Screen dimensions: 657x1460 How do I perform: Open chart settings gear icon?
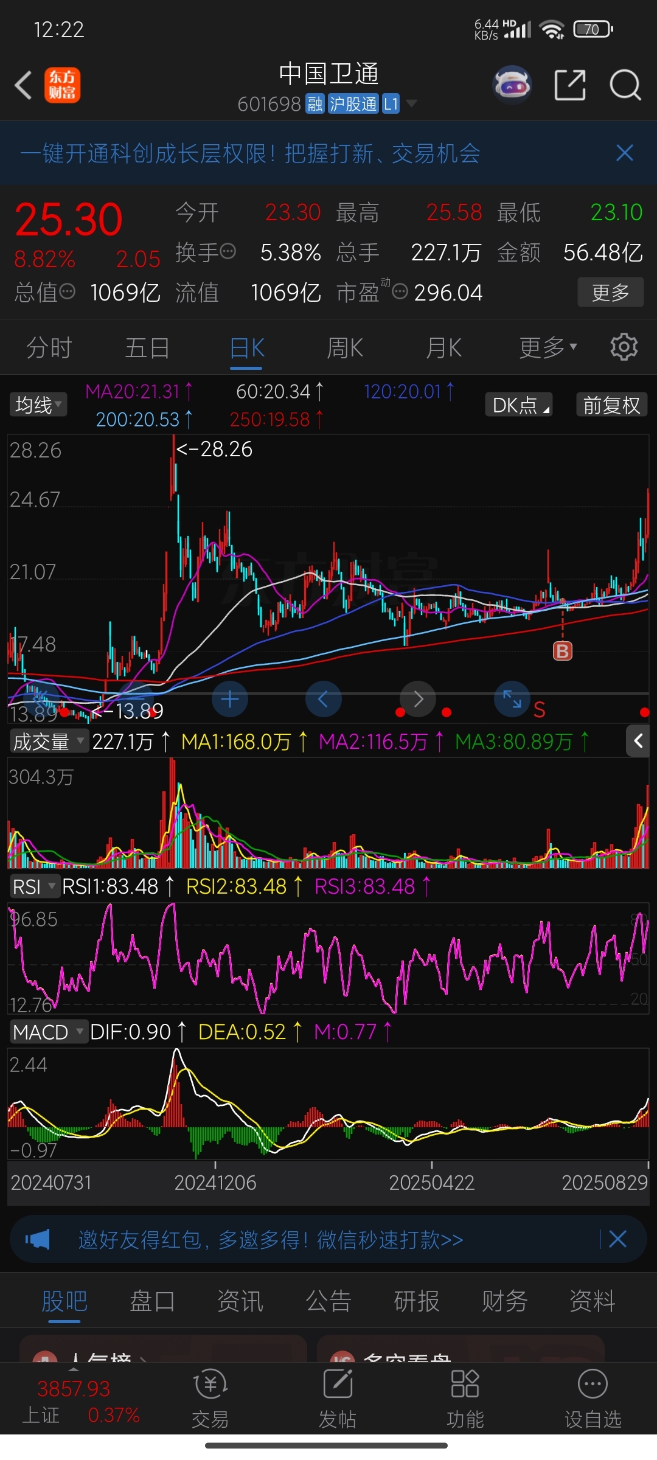[624, 347]
